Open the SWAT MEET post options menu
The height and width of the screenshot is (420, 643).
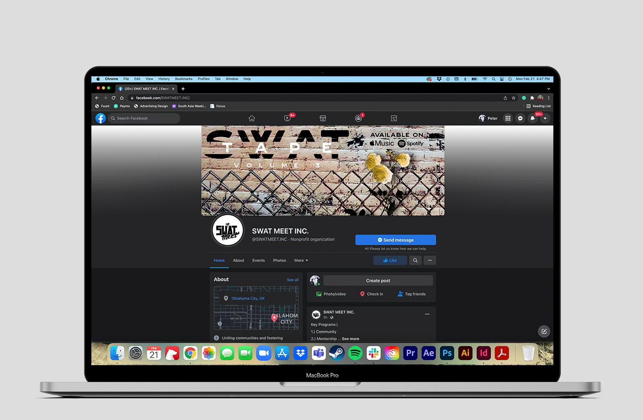427,314
